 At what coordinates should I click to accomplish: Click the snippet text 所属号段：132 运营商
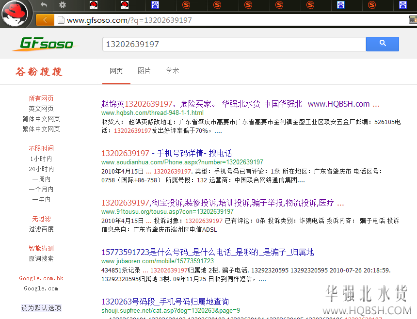point(199,180)
